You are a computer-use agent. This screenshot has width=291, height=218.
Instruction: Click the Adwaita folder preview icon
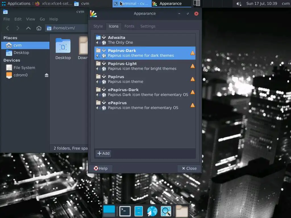98,37
